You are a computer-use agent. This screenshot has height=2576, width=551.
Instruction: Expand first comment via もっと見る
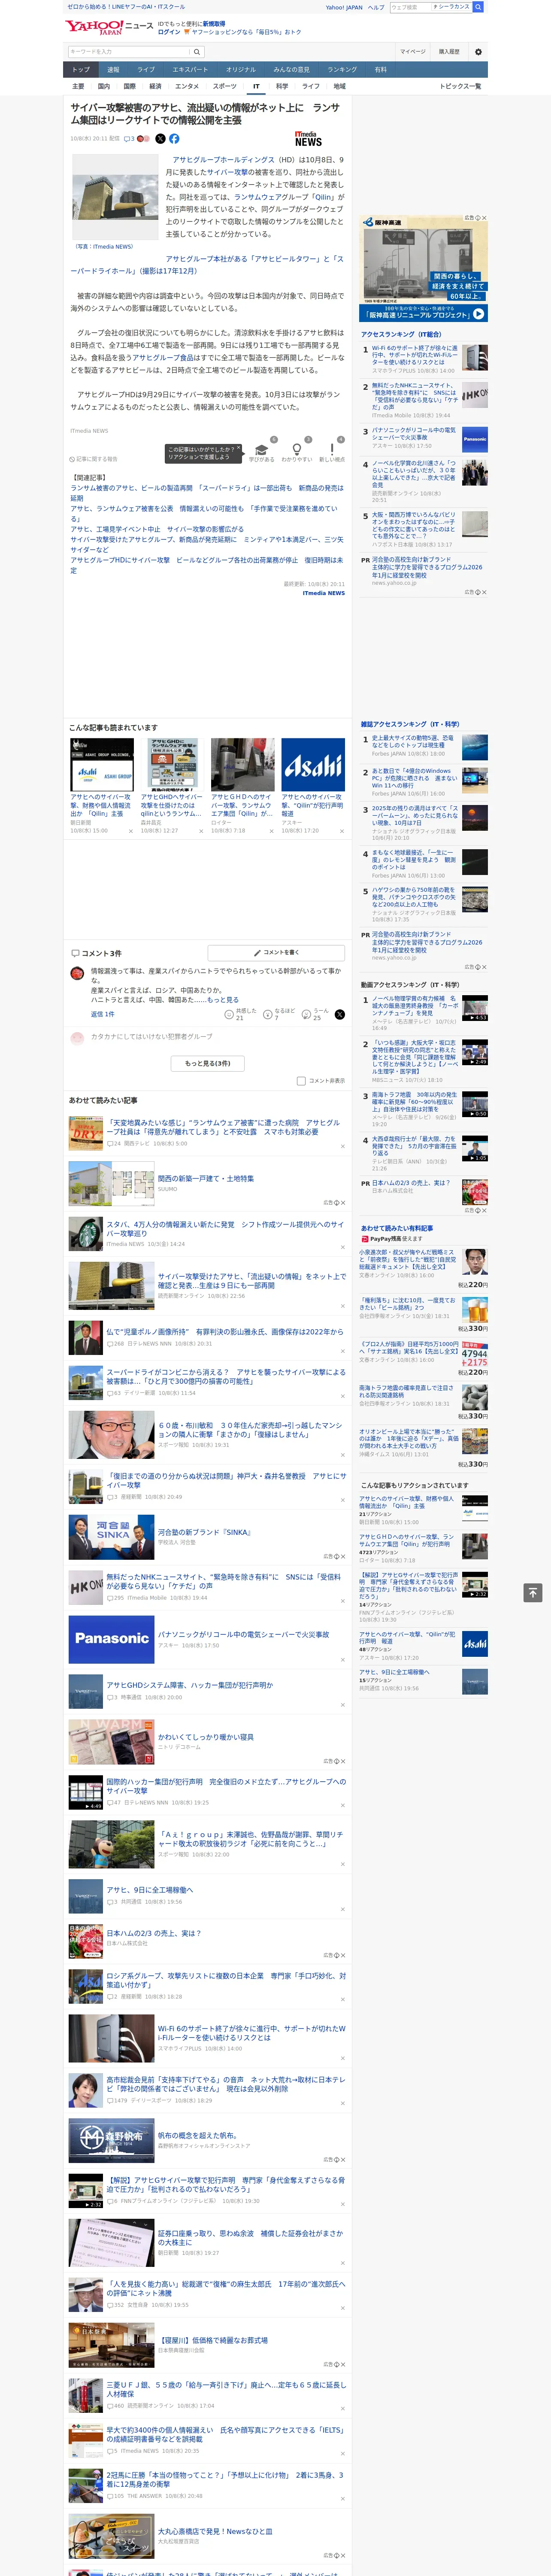coord(224,1000)
